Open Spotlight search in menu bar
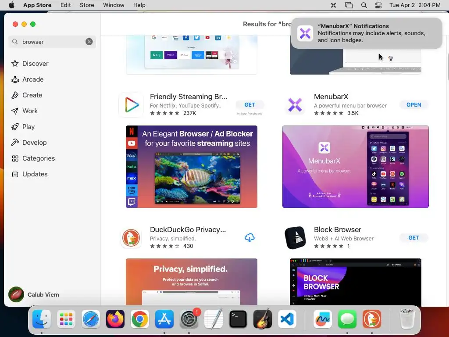The height and width of the screenshot is (337, 449). [x=363, y=5]
